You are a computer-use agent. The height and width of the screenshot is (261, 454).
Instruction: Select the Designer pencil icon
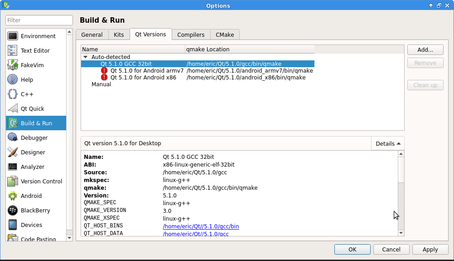13,152
